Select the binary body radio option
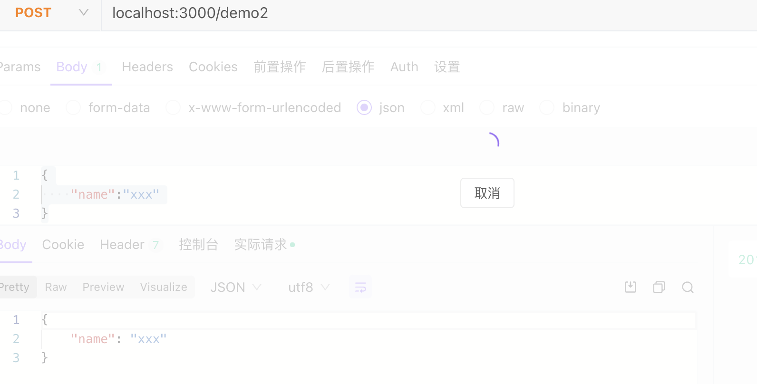Screen dimensions: 757x384 point(547,108)
